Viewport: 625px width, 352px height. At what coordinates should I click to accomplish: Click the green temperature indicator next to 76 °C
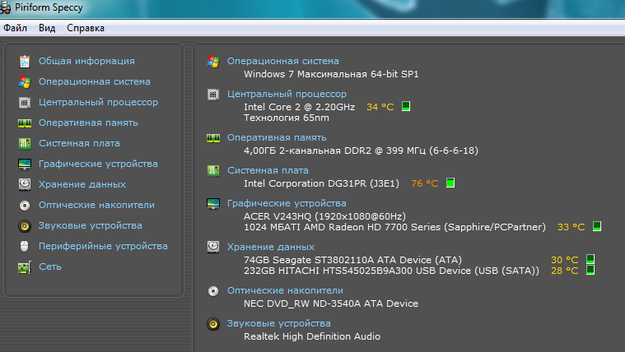point(450,183)
